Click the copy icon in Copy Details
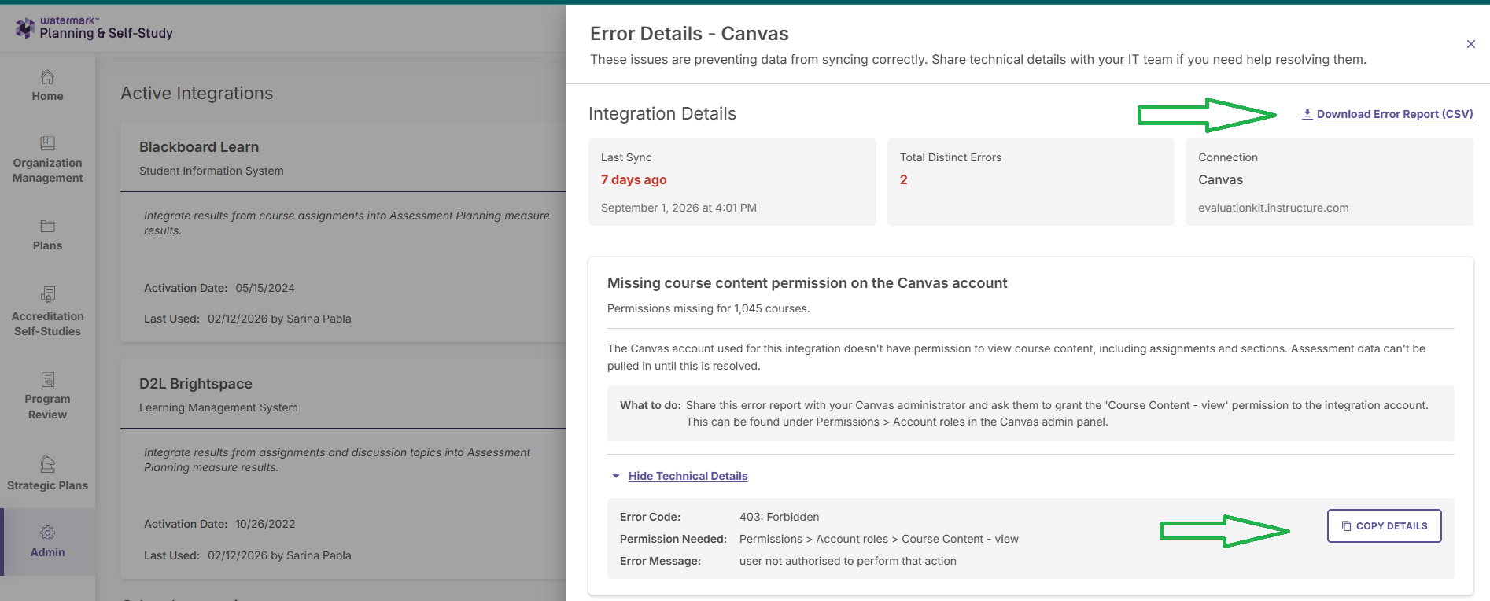1490x601 pixels. point(1346,526)
